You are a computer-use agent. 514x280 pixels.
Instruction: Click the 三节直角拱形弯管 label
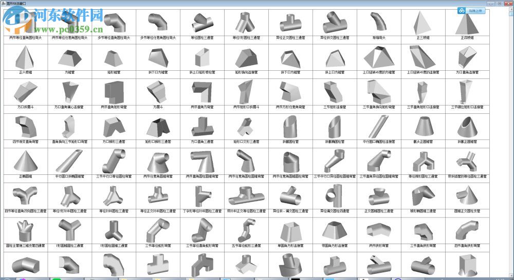point(423,246)
